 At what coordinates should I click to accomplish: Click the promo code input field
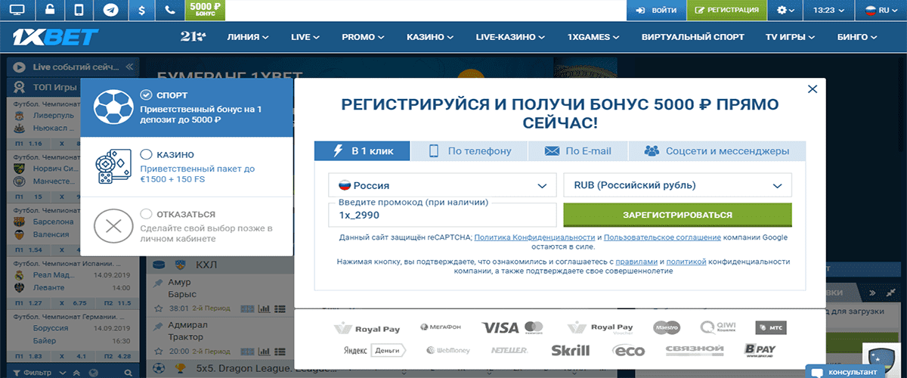pyautogui.click(x=442, y=215)
